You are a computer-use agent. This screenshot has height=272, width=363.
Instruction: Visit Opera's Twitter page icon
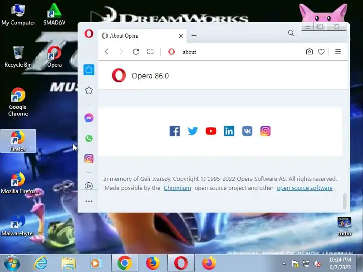point(192,131)
